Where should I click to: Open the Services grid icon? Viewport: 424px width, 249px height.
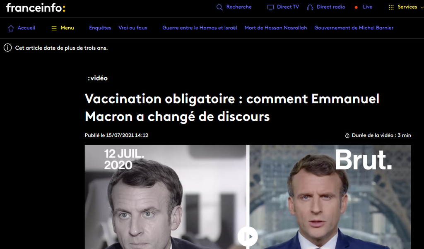tap(391, 7)
